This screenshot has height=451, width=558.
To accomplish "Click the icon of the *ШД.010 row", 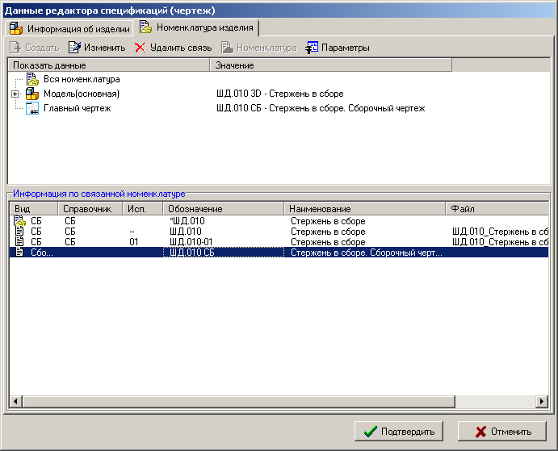I will [x=20, y=221].
